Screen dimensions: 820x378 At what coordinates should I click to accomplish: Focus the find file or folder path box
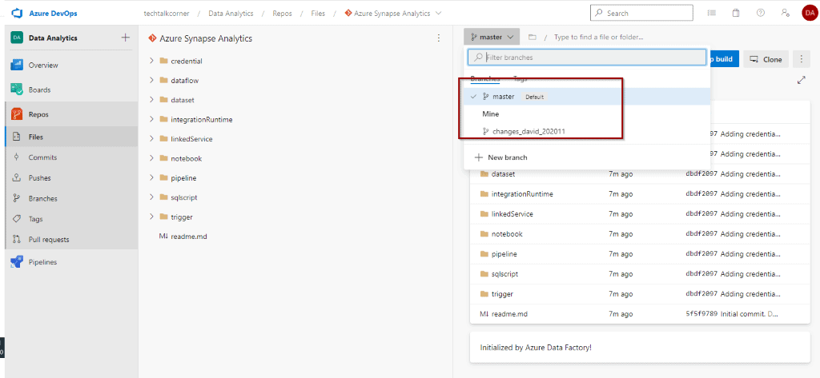(x=599, y=38)
